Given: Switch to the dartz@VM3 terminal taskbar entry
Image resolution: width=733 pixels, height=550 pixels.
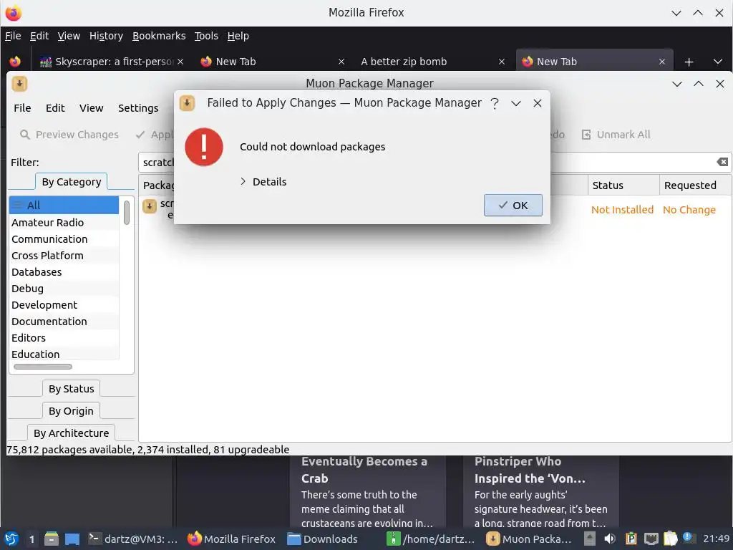Looking at the screenshot, I should tap(133, 539).
